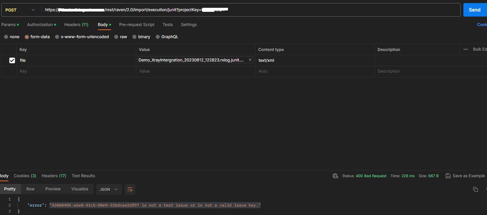Select the binary body type
Screen dimensions: 487x215
(x=142, y=37)
